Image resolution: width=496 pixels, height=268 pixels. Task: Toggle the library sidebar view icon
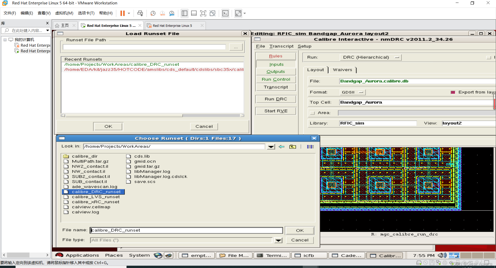click(184, 13)
